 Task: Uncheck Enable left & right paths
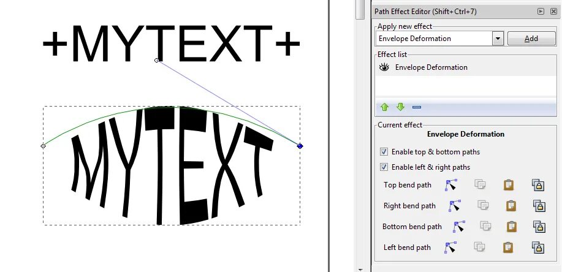tap(384, 167)
